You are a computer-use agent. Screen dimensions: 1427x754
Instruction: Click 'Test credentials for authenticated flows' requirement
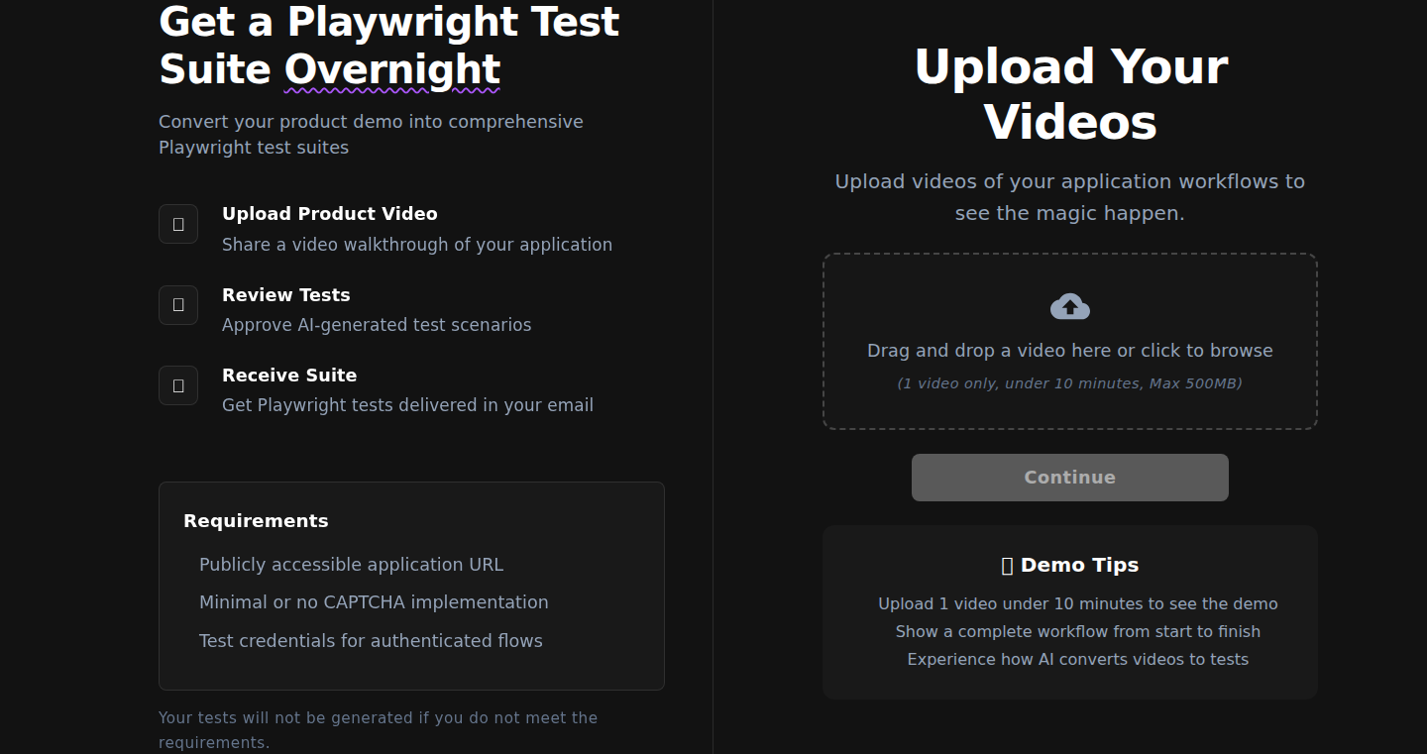[371, 641]
